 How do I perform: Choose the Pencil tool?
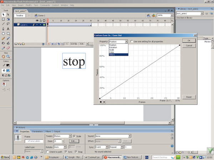(4, 38)
